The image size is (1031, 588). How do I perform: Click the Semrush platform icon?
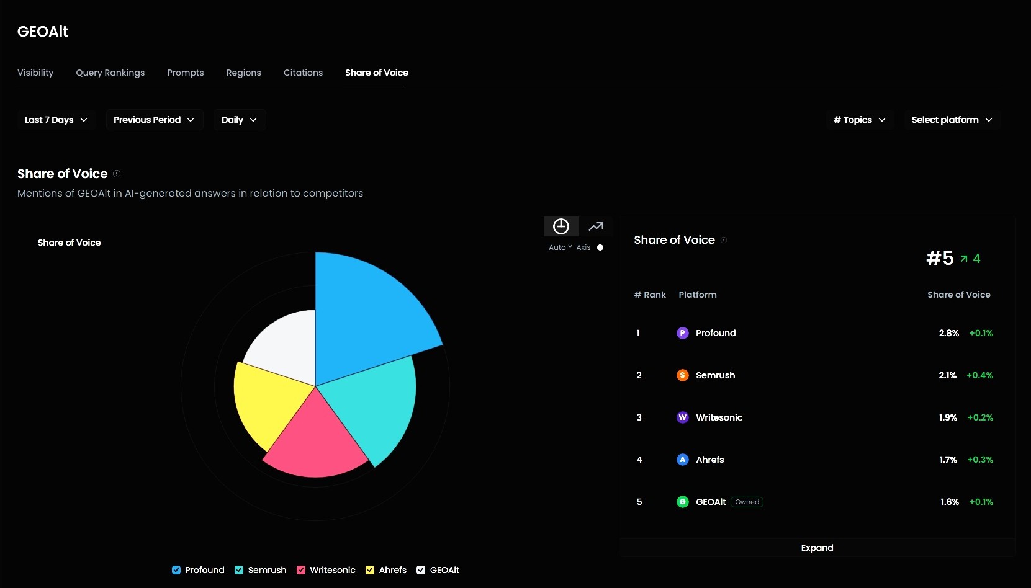tap(683, 375)
